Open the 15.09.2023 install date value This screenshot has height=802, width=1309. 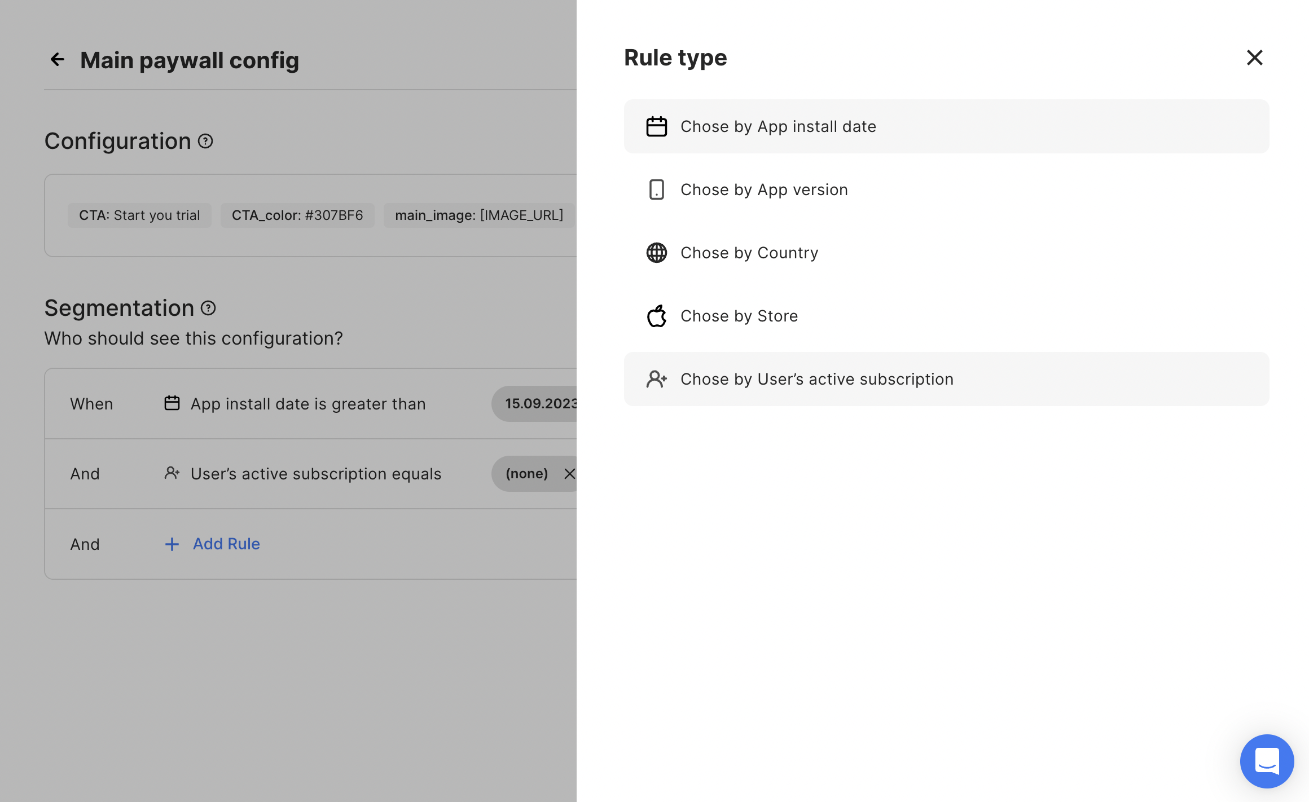point(539,404)
